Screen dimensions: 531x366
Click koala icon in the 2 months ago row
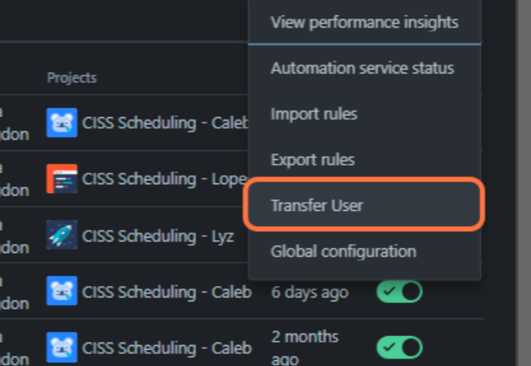62,347
